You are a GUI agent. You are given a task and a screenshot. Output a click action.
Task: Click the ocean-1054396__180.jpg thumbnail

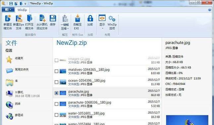pos(63,82)
